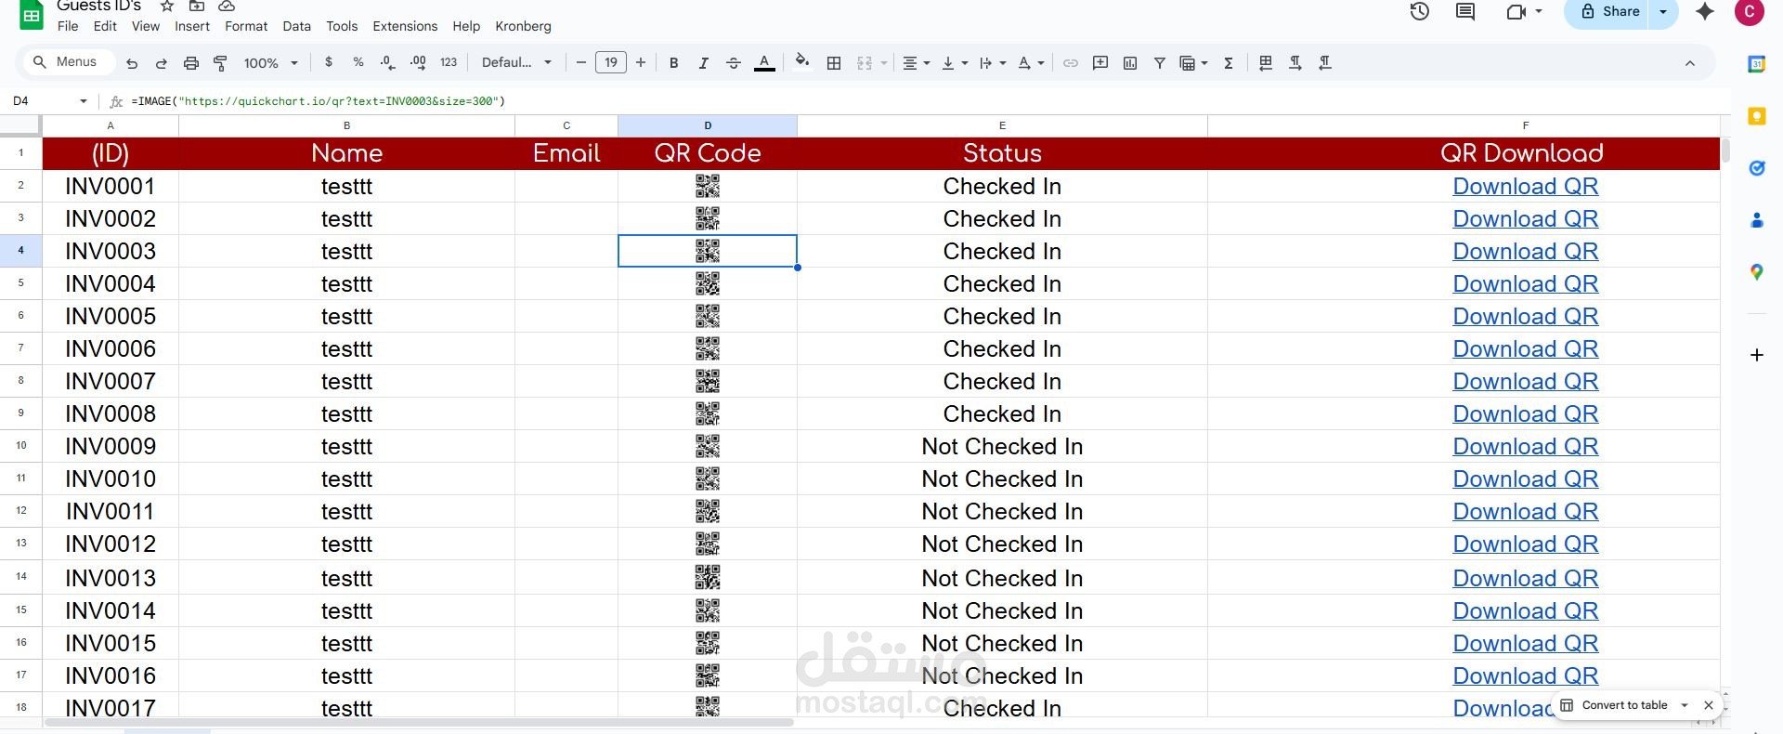Open the File menu

click(x=68, y=26)
